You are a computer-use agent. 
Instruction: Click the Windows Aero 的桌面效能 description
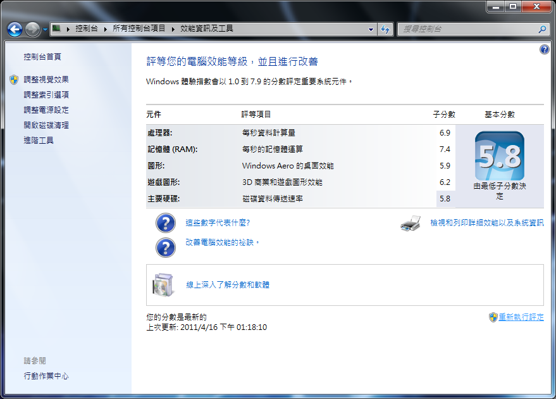(x=288, y=166)
